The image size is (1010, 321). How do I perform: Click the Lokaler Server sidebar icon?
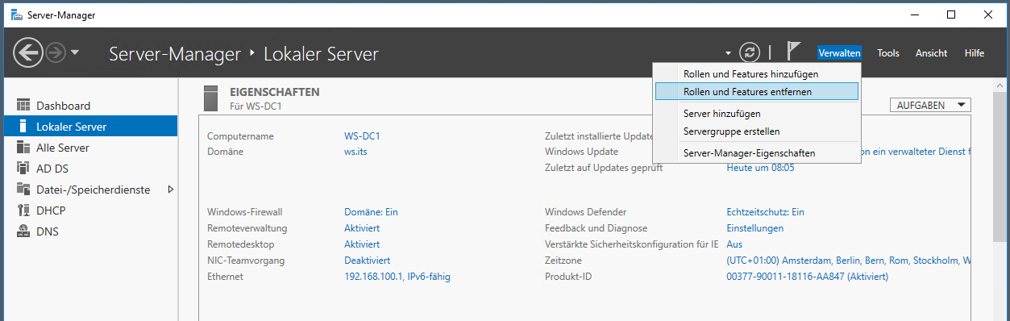tap(23, 127)
